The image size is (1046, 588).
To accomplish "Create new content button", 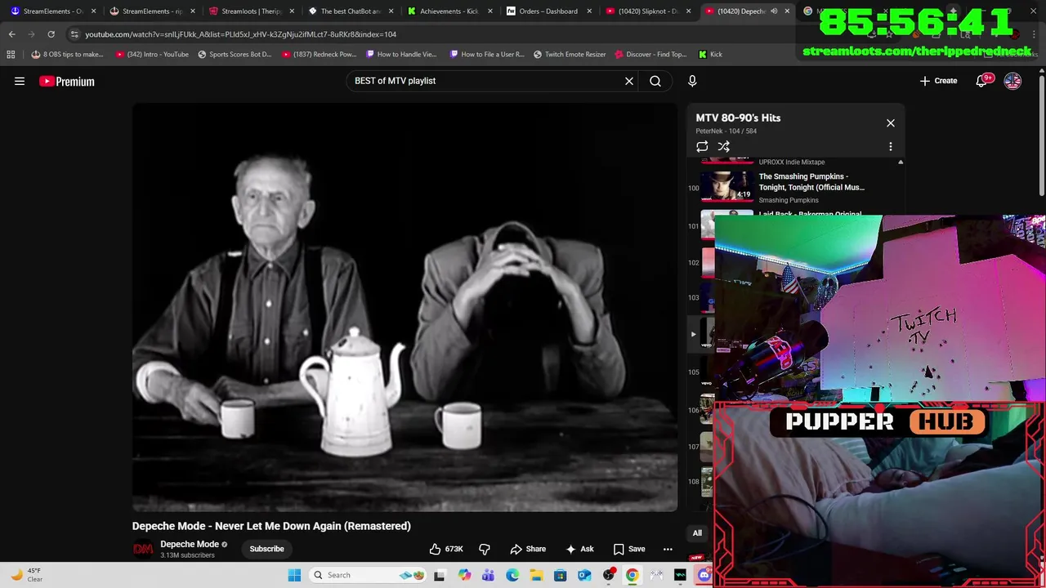I will pyautogui.click(x=938, y=81).
